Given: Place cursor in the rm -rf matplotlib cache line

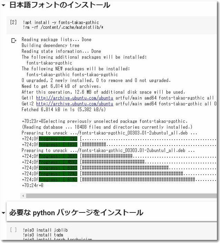Looking at the screenshot, I should coord(63,27).
